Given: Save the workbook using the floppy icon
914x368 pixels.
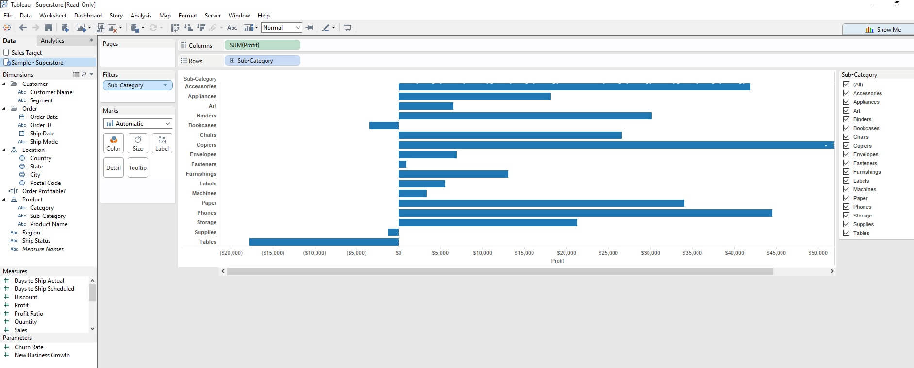Looking at the screenshot, I should [49, 28].
